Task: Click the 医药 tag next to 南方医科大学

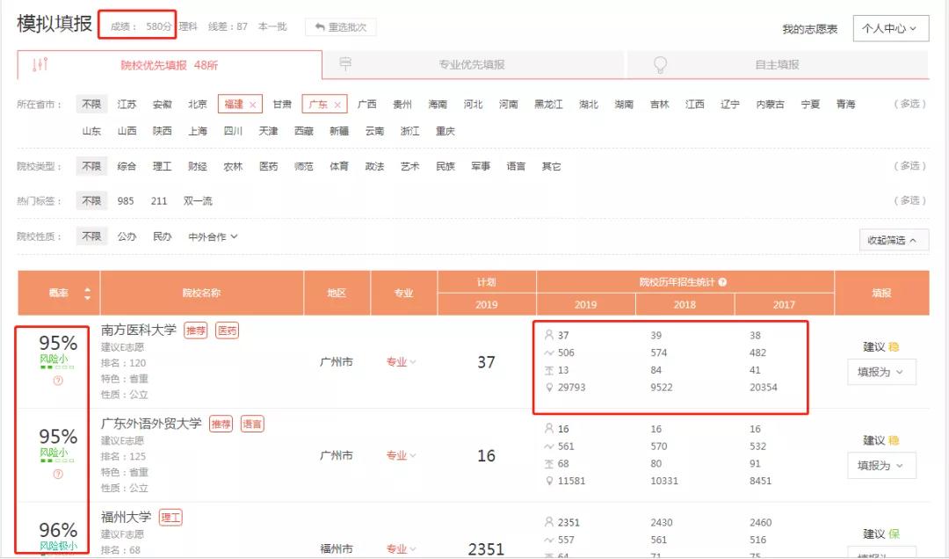Action: [227, 330]
